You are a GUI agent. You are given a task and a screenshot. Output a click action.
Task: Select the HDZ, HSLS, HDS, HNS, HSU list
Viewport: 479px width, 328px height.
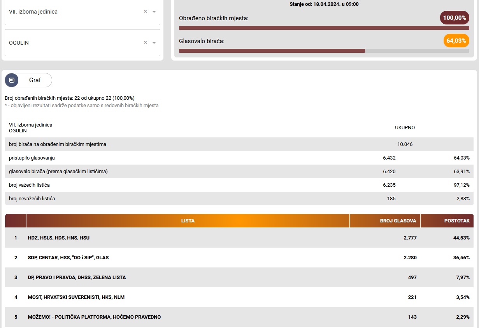(59, 238)
